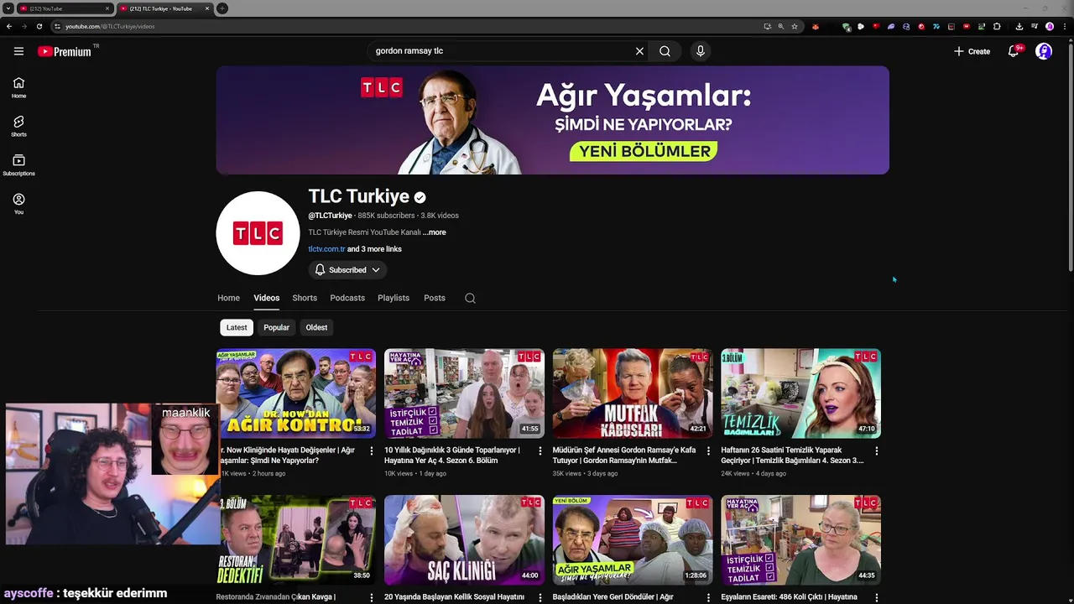Switch to the channel Shorts tab
This screenshot has height=604, width=1074.
pos(305,298)
